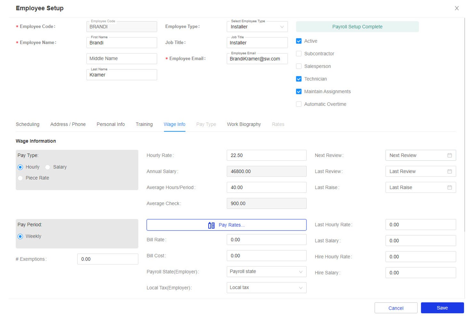Click the First Name field
This screenshot has width=474, height=316.
click(122, 43)
